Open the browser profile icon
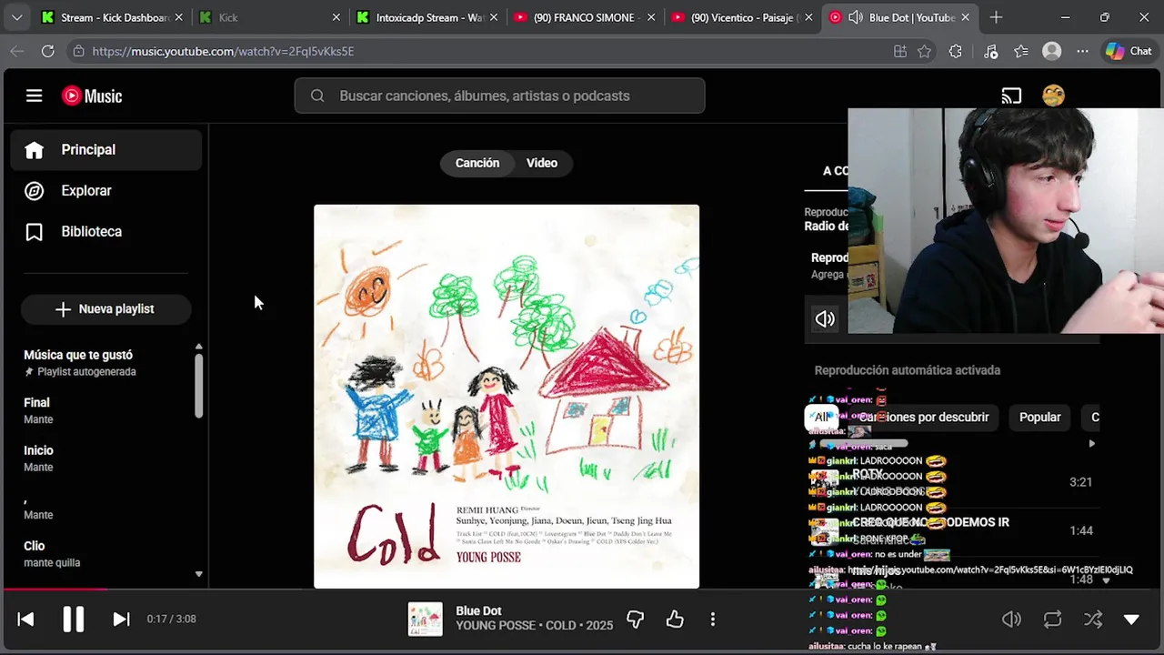Image resolution: width=1164 pixels, height=655 pixels. click(x=1052, y=52)
